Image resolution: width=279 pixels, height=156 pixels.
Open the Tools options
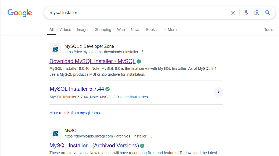[269, 30]
